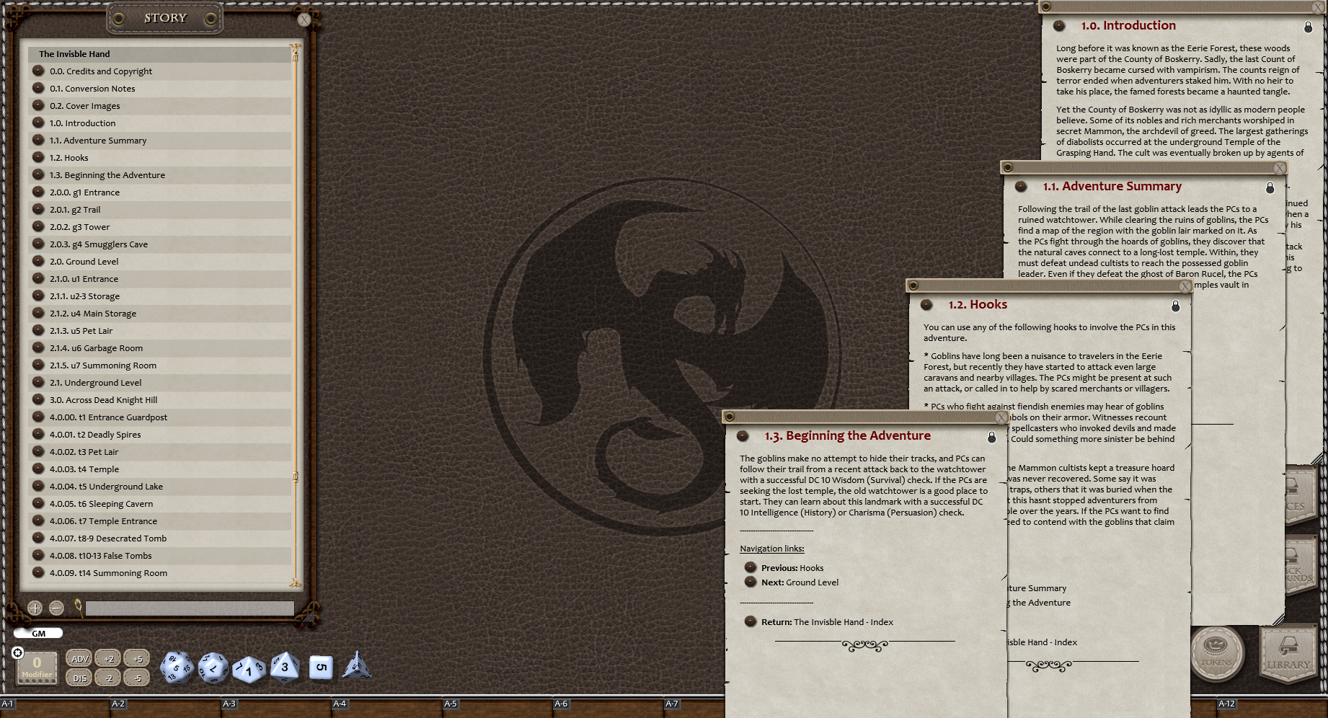Roll the d20 die
Viewport: 1328px width, 718px height.
pos(175,667)
